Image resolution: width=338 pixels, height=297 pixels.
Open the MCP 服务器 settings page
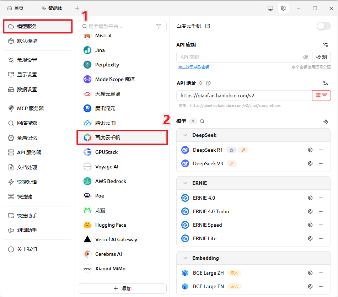pyautogui.click(x=31, y=108)
